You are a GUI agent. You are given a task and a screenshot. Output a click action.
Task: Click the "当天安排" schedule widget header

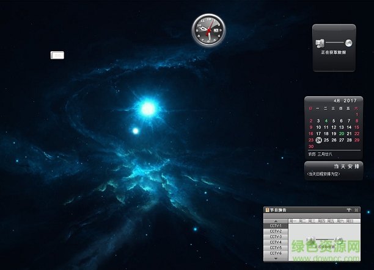point(346,166)
